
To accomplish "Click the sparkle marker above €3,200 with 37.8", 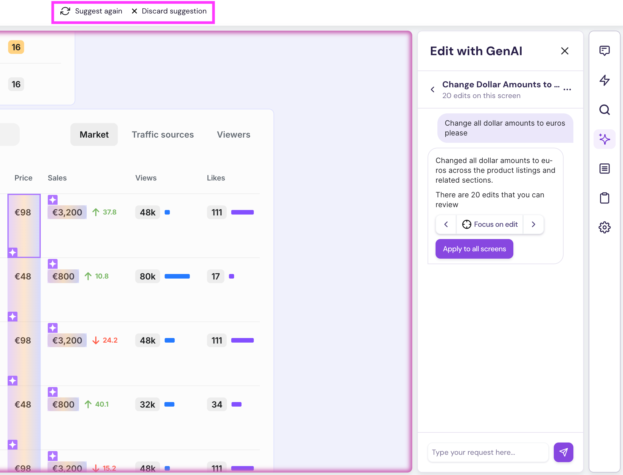I will 53,200.
